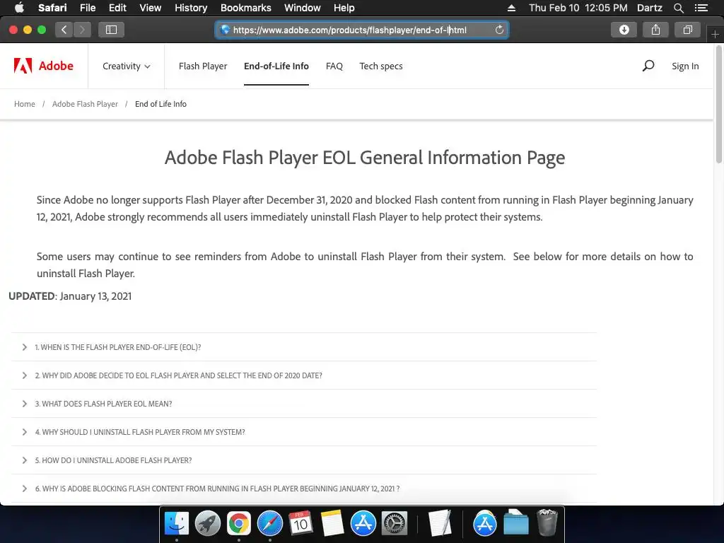Open the TextEdit document icon in Dock
This screenshot has height=543, width=724.
439,524
